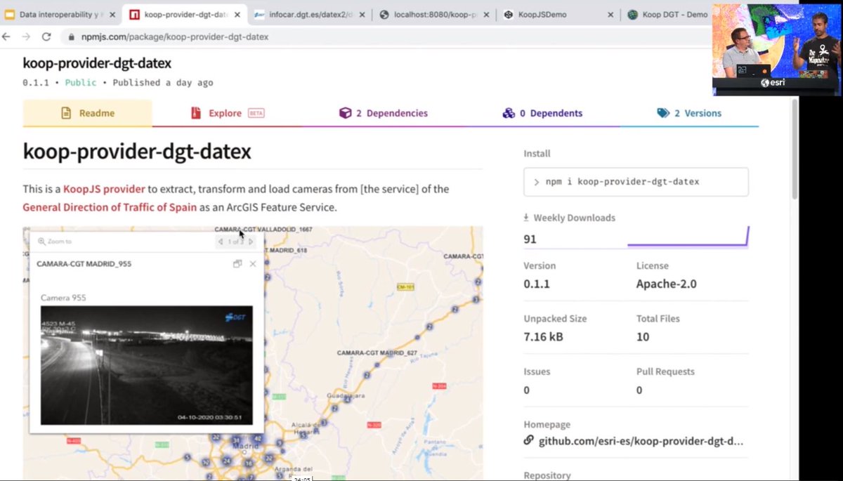Close the Data interoperability browser tab
Image resolution: width=843 pixels, height=481 pixels.
point(112,14)
